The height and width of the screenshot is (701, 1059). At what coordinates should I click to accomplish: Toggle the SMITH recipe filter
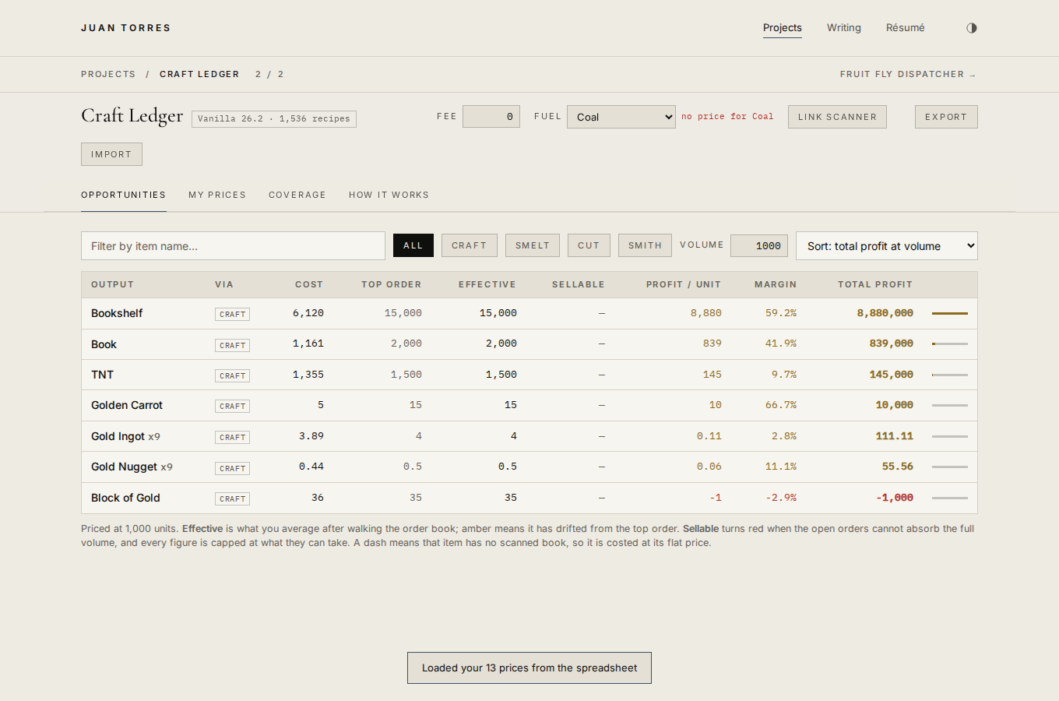click(646, 245)
